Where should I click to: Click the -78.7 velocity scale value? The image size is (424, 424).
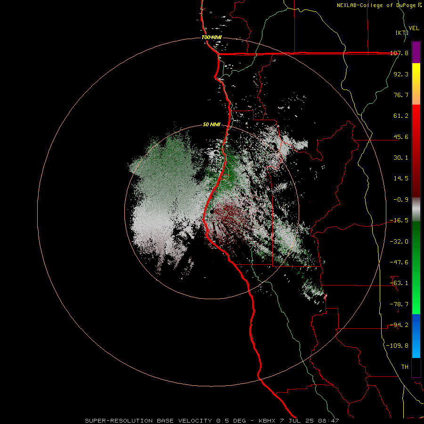(399, 304)
